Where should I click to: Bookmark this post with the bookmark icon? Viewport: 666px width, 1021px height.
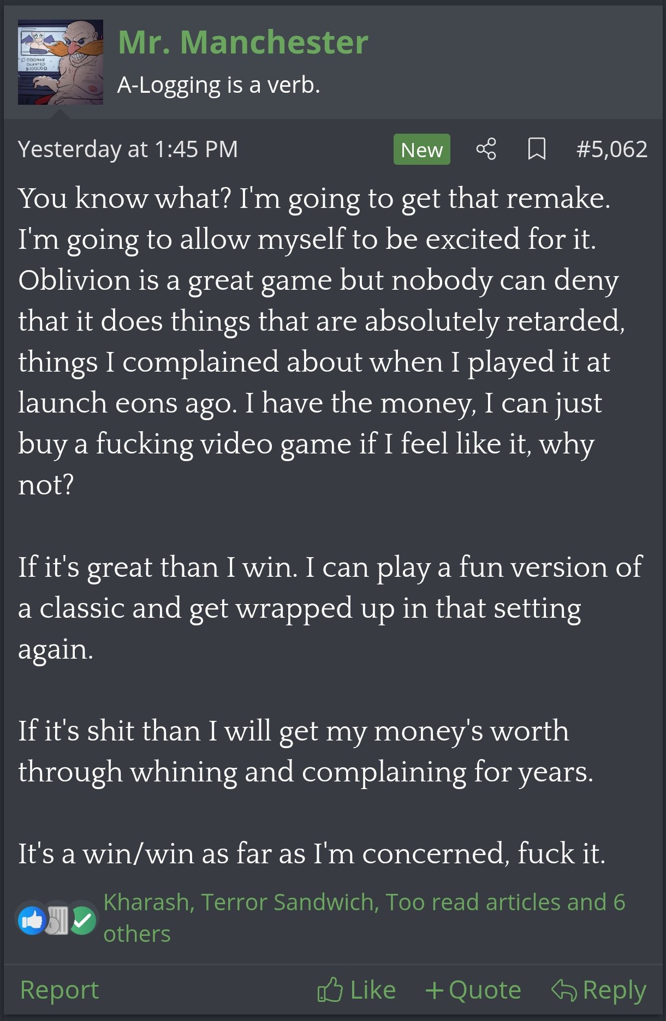(x=537, y=149)
